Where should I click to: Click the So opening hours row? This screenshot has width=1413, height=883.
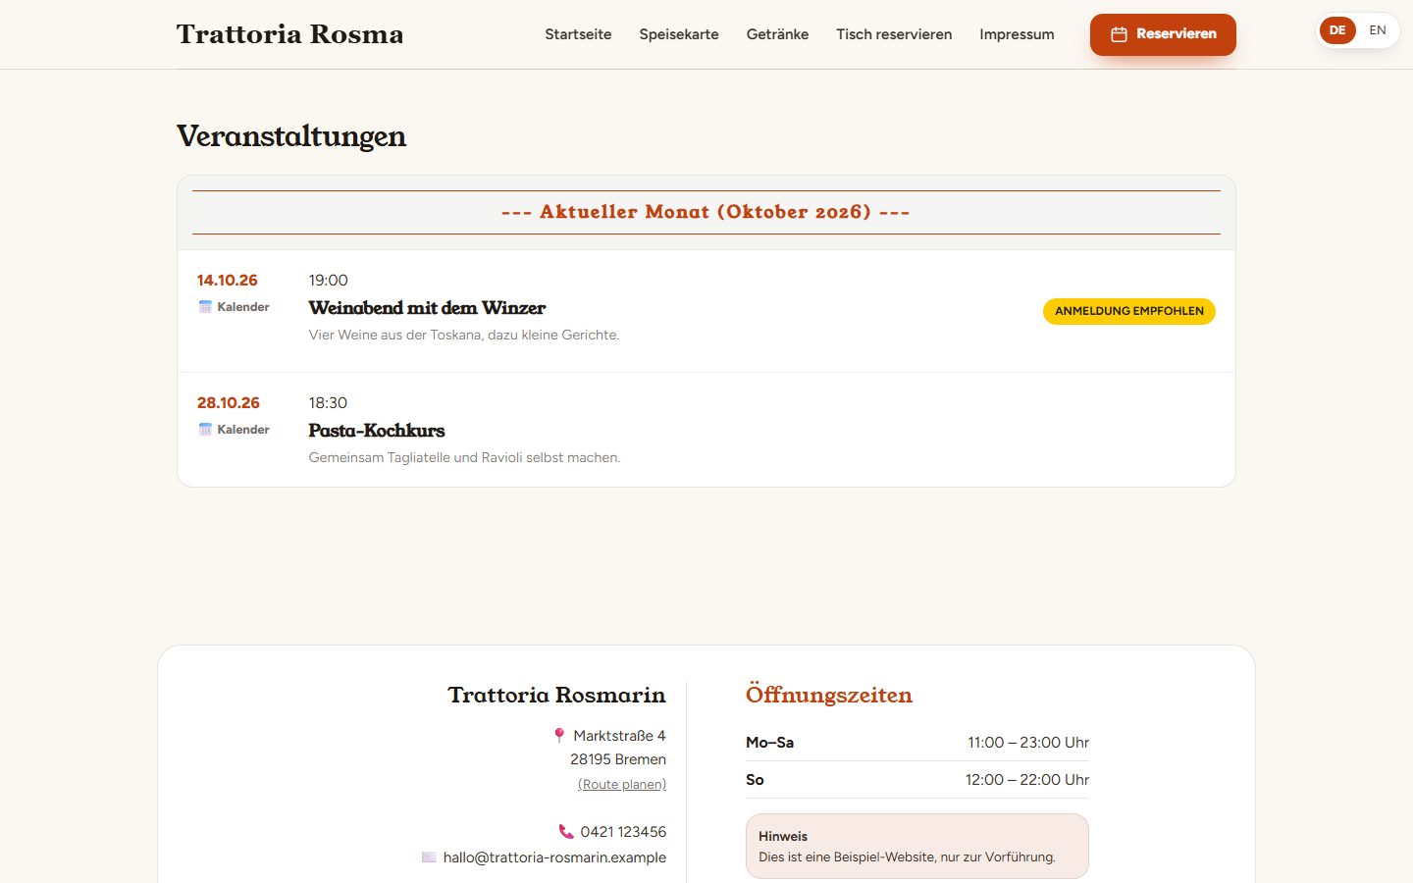pyautogui.click(x=917, y=780)
